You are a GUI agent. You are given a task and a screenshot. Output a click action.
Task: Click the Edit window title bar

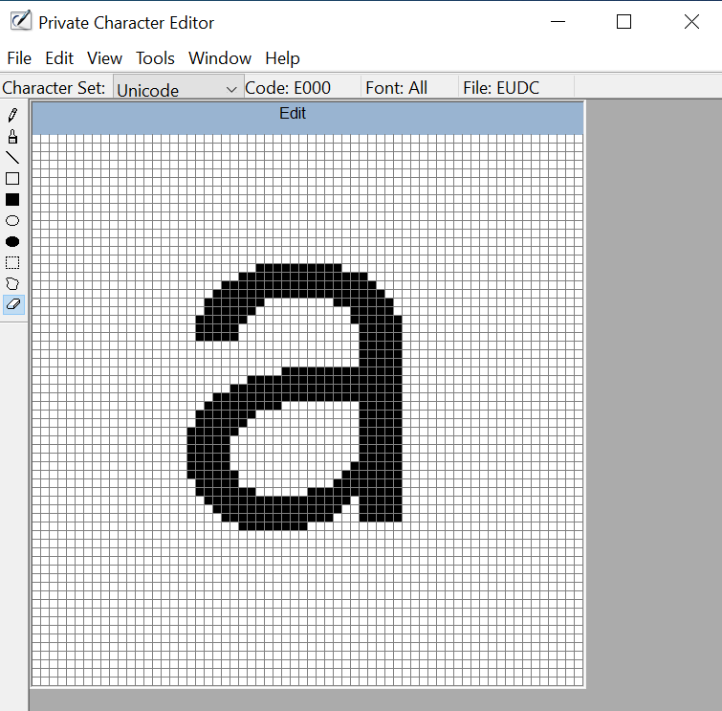click(308, 118)
